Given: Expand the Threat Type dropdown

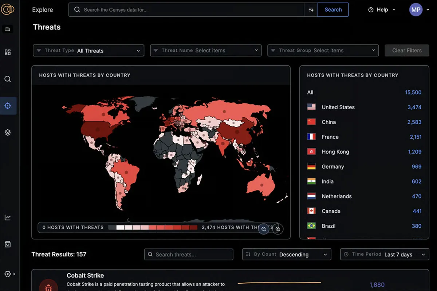Looking at the screenshot, I should [x=88, y=51].
